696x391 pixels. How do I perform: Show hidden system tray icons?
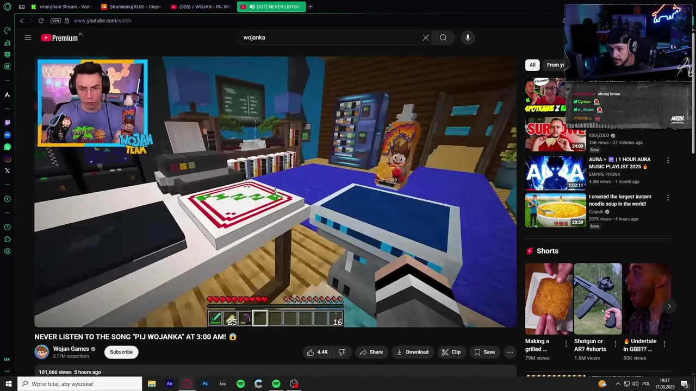pos(618,384)
